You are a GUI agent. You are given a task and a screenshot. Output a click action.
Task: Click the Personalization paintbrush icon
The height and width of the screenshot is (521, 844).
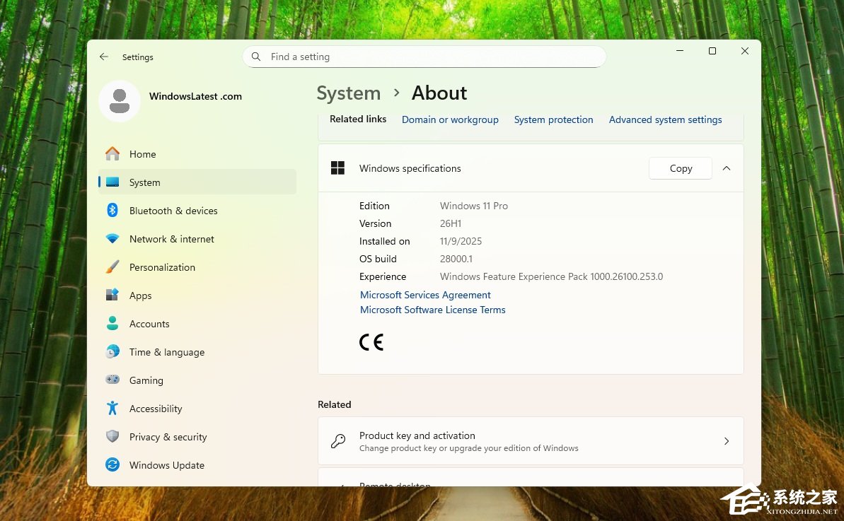[x=112, y=267]
